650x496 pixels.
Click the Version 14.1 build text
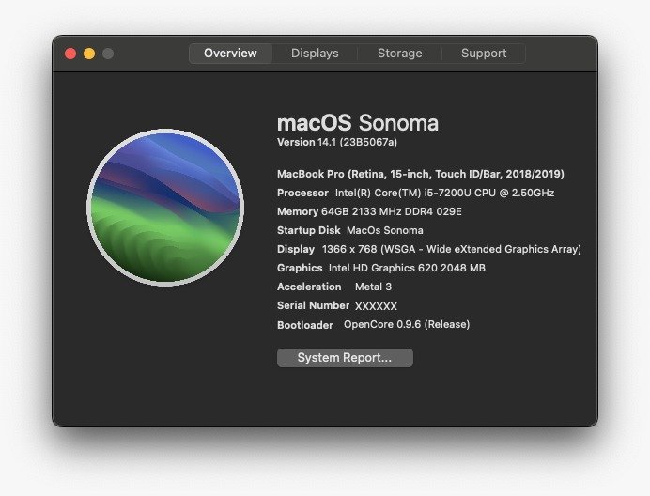[x=337, y=142]
